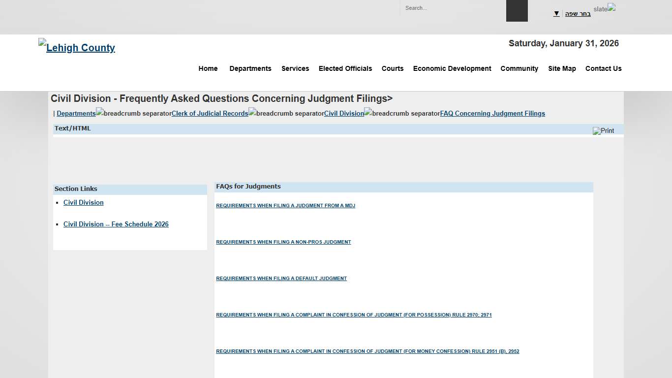Open the Civil Division section link

pos(84,202)
